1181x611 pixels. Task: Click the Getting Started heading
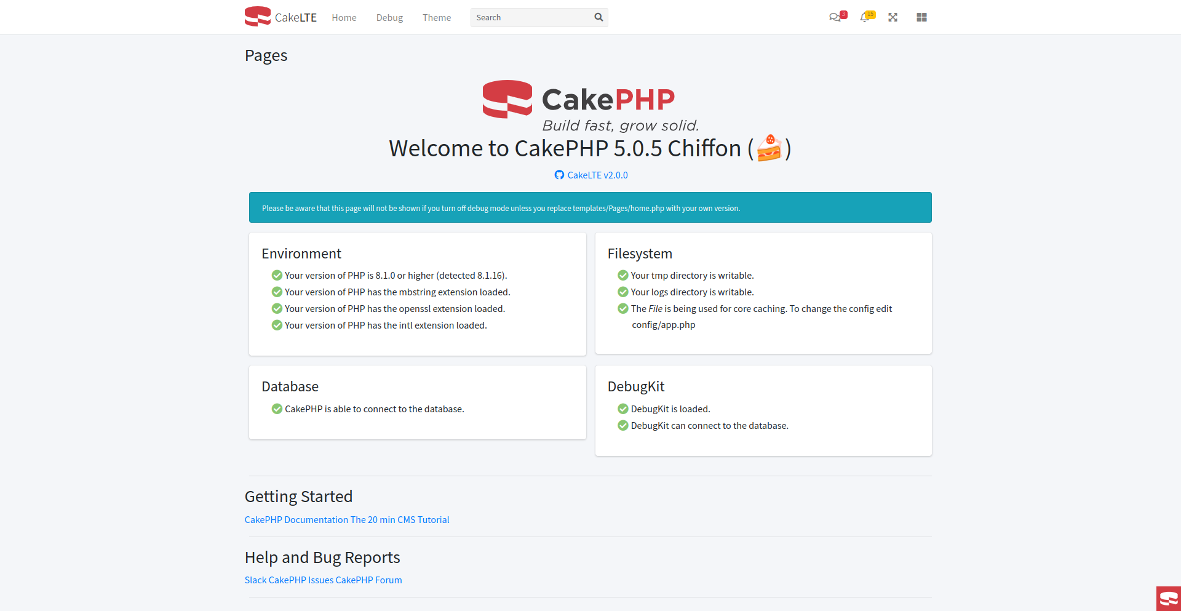coord(298,497)
